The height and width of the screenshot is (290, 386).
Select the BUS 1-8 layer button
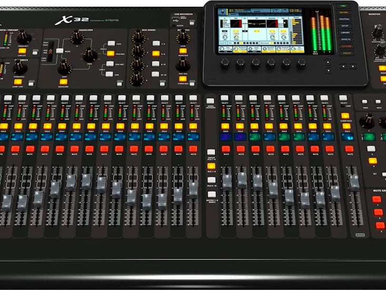[x=211, y=166]
